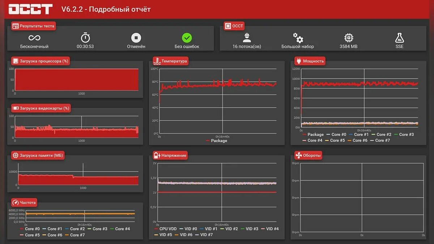
Task: Toggle Package legend in Мощность chart
Action: pos(313,134)
